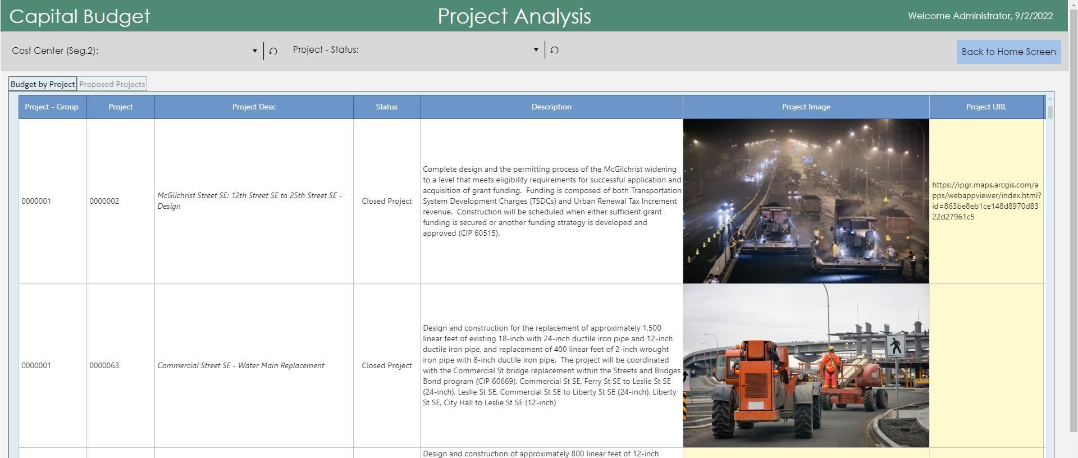
Task: Click the Project column header
Action: [121, 107]
